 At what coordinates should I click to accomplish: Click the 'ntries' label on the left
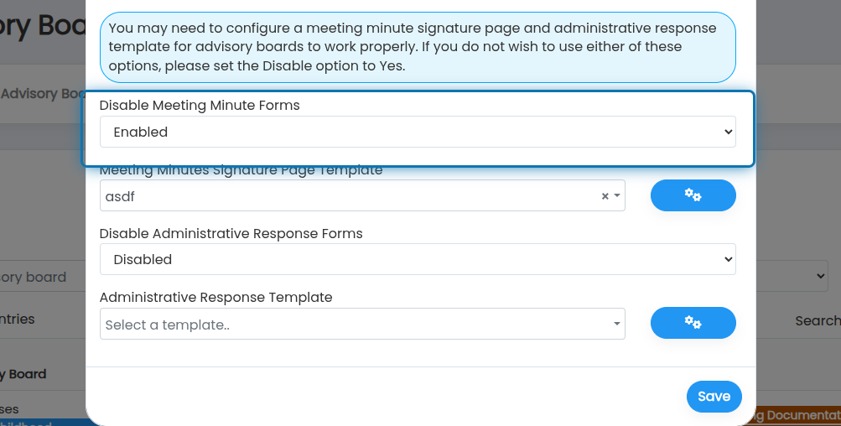[17, 319]
